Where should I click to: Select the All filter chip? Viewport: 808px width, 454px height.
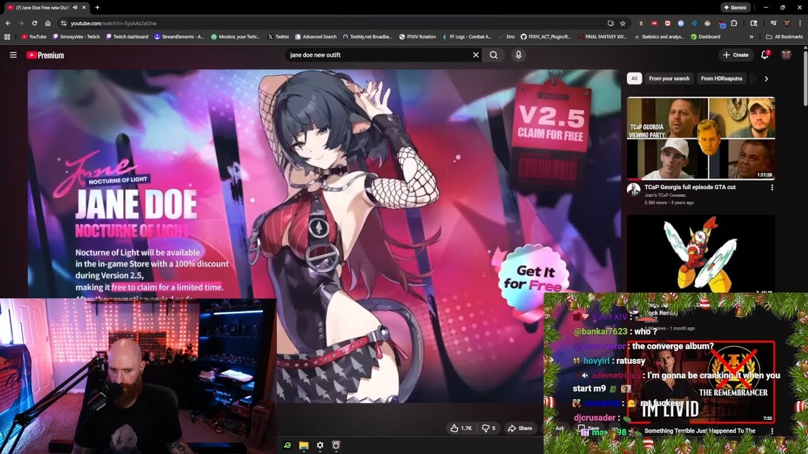[x=634, y=78]
